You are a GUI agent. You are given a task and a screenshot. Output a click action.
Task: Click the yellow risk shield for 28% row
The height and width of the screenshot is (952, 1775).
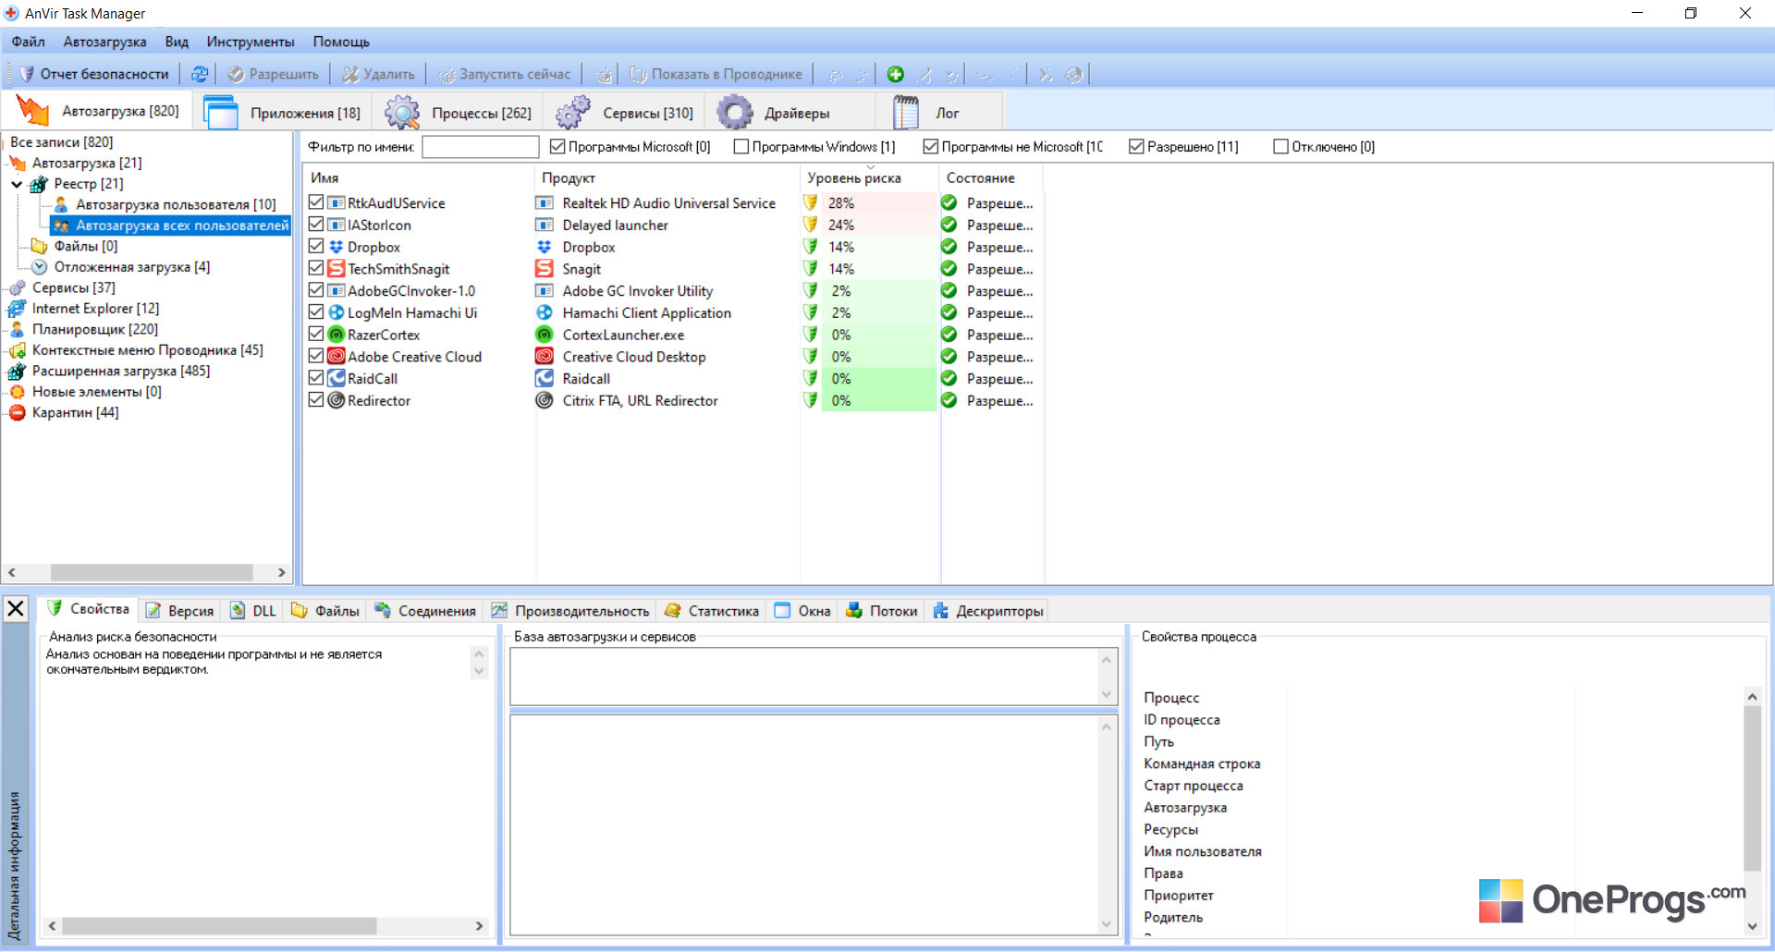click(811, 202)
